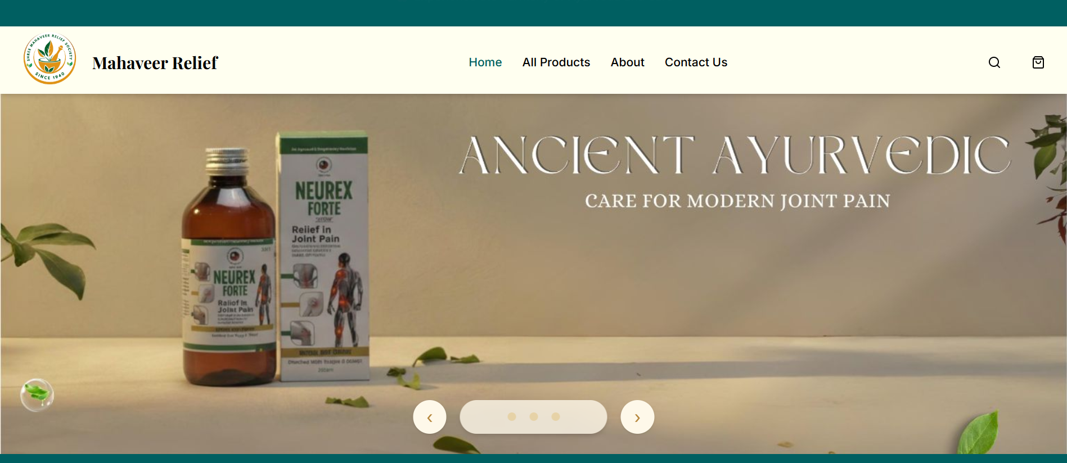Go to the About page

pos(628,62)
